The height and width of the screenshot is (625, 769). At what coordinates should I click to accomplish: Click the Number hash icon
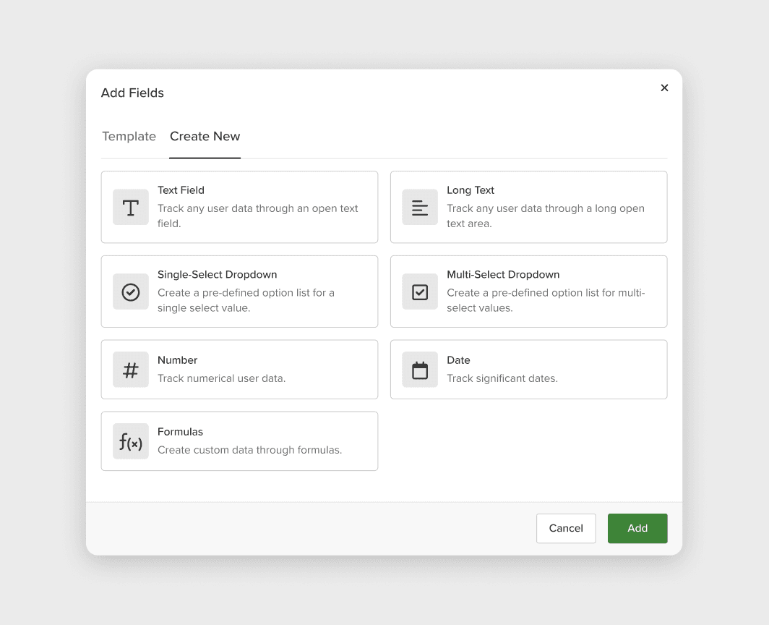(x=131, y=370)
